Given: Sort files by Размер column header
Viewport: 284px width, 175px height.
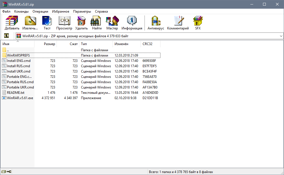Looking at the screenshot, I should 49,44.
